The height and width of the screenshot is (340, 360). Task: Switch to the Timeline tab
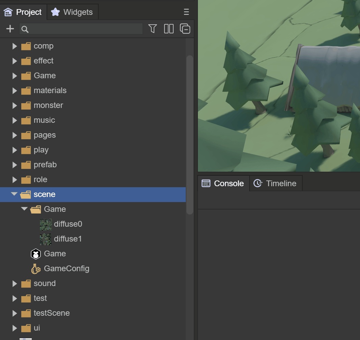point(276,183)
